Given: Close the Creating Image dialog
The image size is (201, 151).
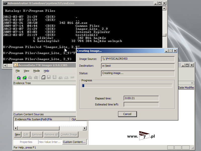Looking at the screenshot, I should coord(175,51).
